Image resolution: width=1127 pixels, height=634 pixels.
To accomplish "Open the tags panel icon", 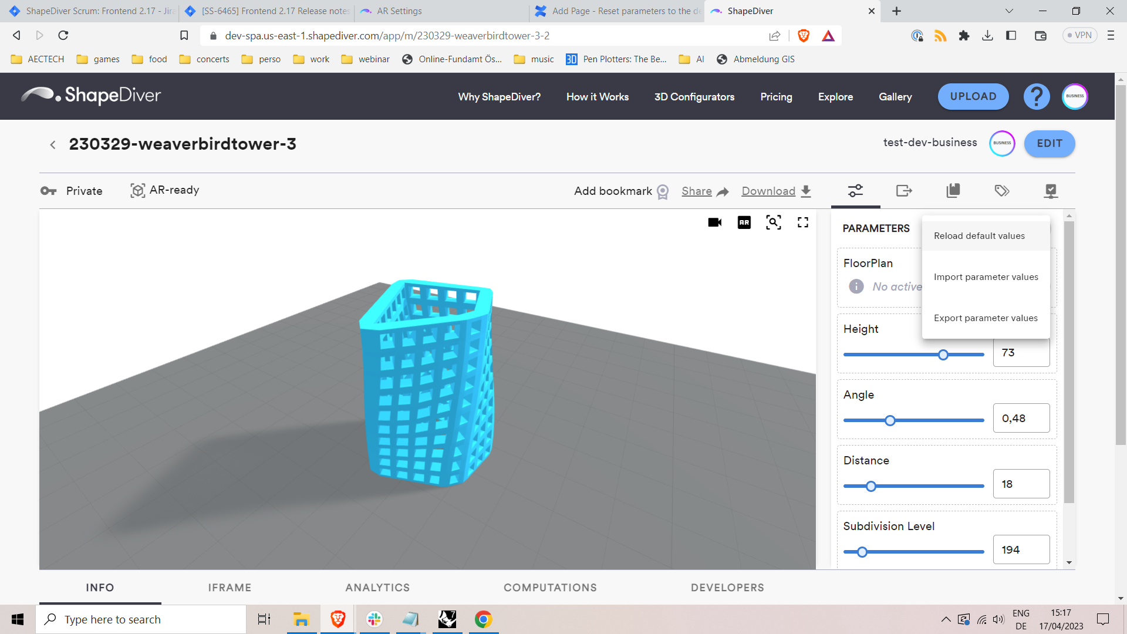I will (1002, 191).
